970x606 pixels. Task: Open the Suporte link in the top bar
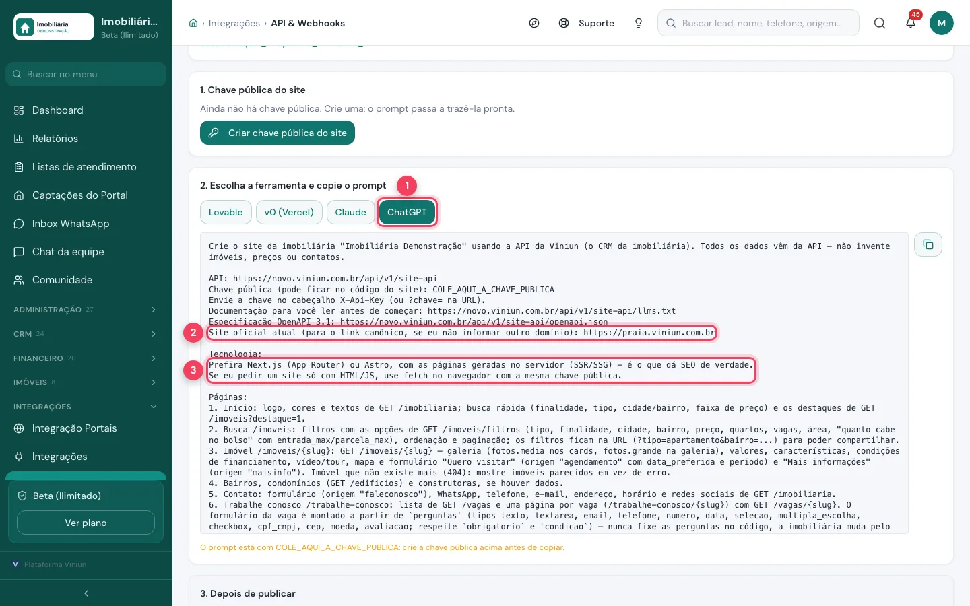point(587,23)
